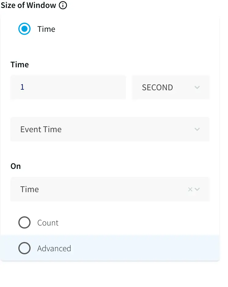Click the SECOND text in unit selector
The height and width of the screenshot is (287, 228).
point(157,88)
